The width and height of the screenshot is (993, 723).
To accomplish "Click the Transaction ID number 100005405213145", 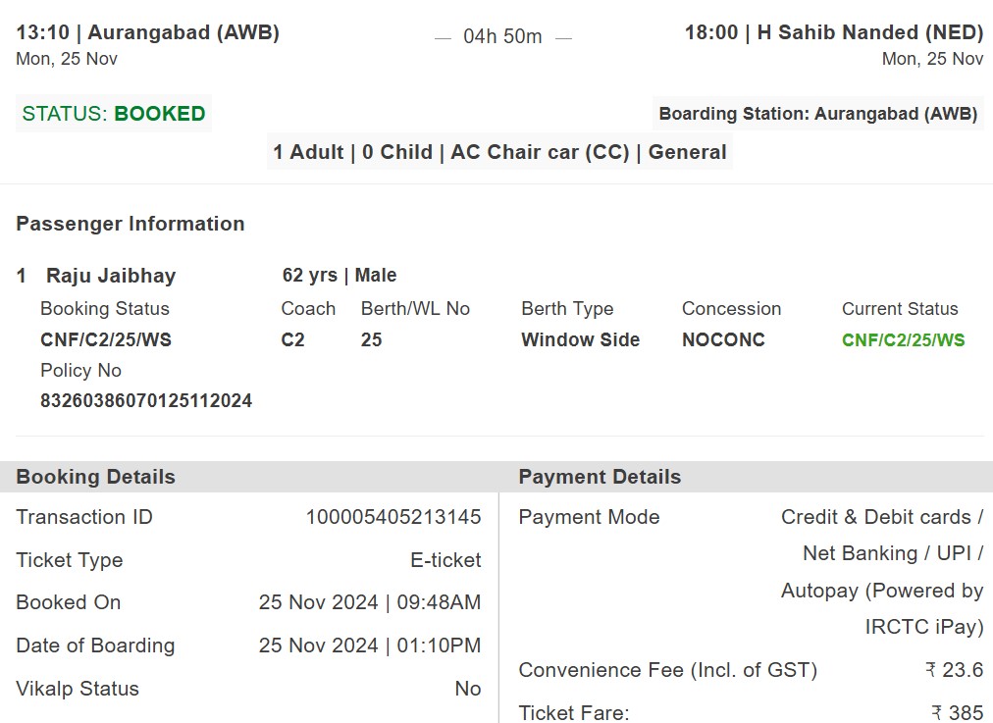I will [393, 517].
